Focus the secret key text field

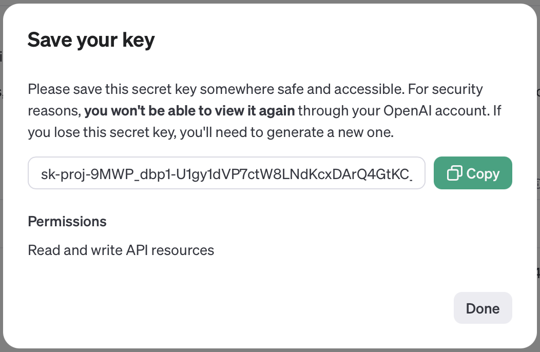226,173
